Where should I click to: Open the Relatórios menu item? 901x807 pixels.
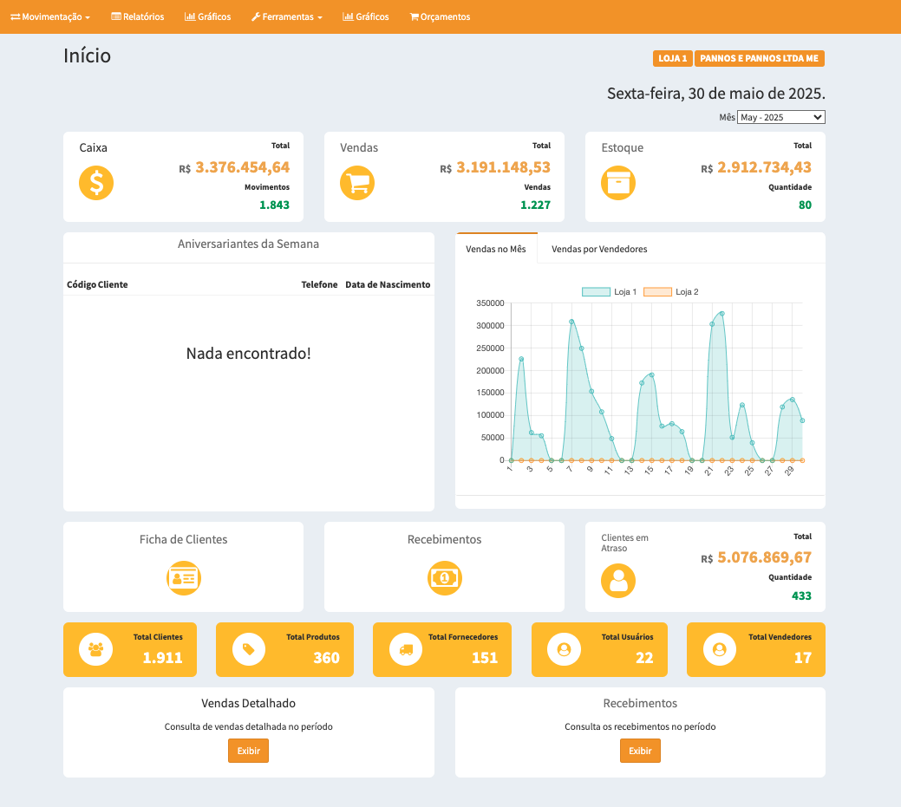pos(138,16)
